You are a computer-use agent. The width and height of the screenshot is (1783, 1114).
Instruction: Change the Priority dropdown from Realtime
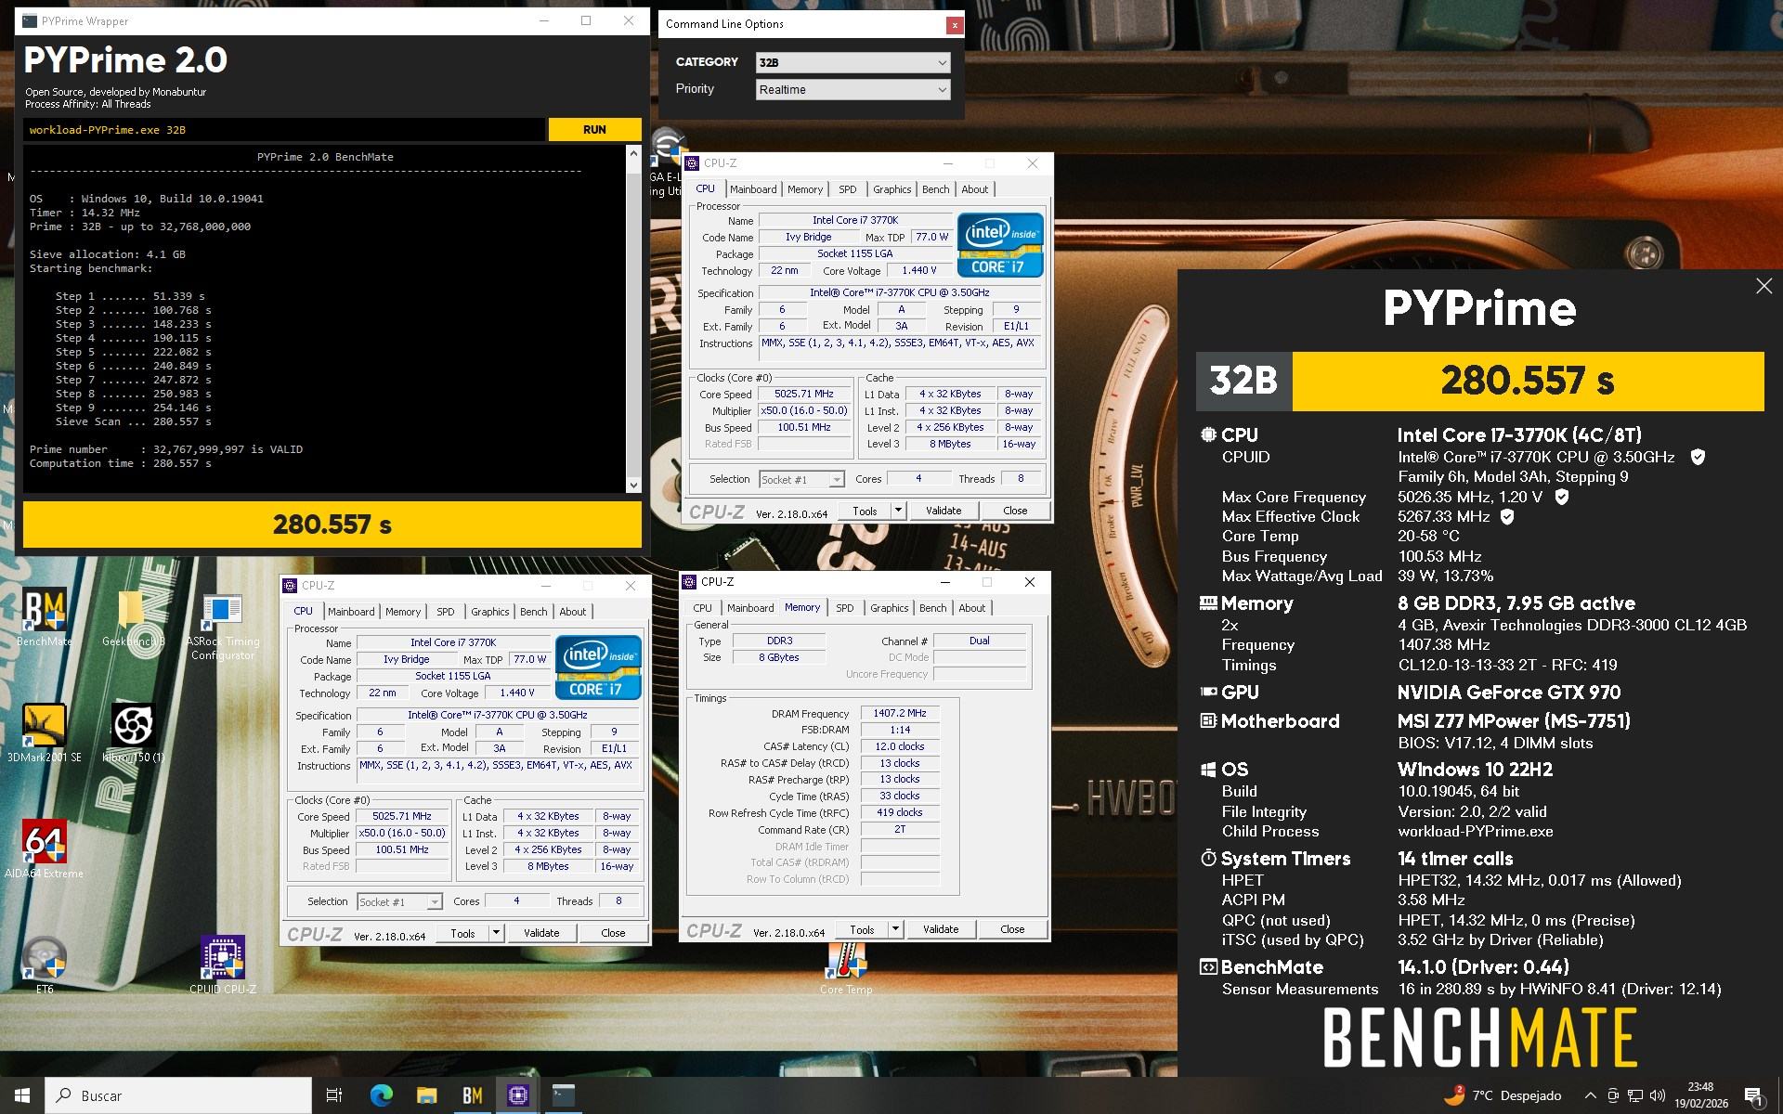tap(851, 89)
